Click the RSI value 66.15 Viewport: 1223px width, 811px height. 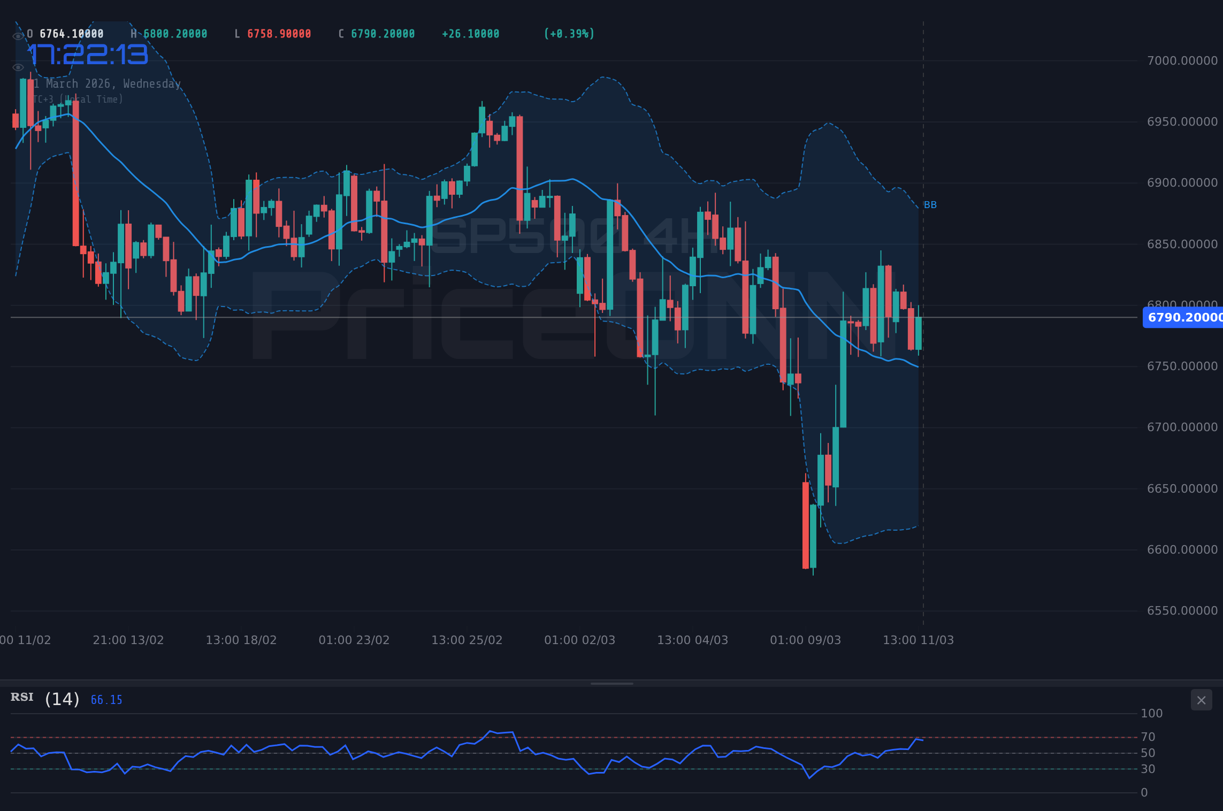point(106,699)
